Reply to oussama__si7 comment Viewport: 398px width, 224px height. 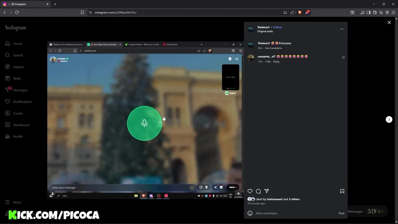click(276, 62)
